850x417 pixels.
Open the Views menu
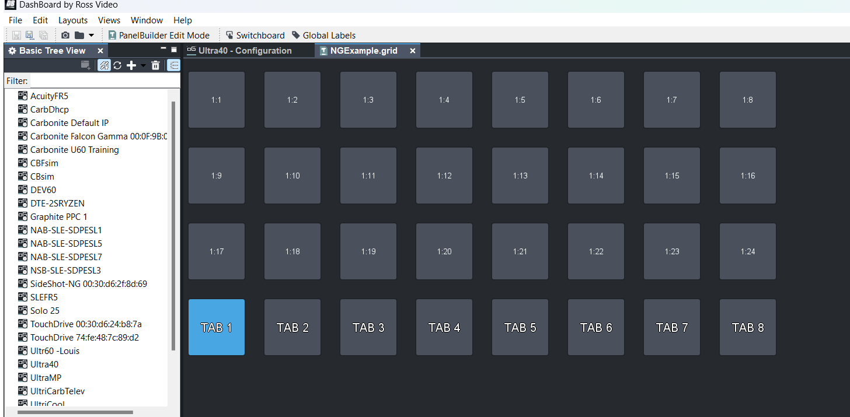109,20
